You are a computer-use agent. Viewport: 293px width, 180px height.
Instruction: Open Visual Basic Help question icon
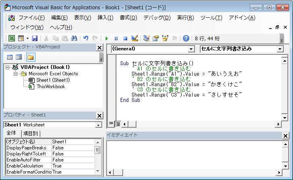[x=186, y=38]
